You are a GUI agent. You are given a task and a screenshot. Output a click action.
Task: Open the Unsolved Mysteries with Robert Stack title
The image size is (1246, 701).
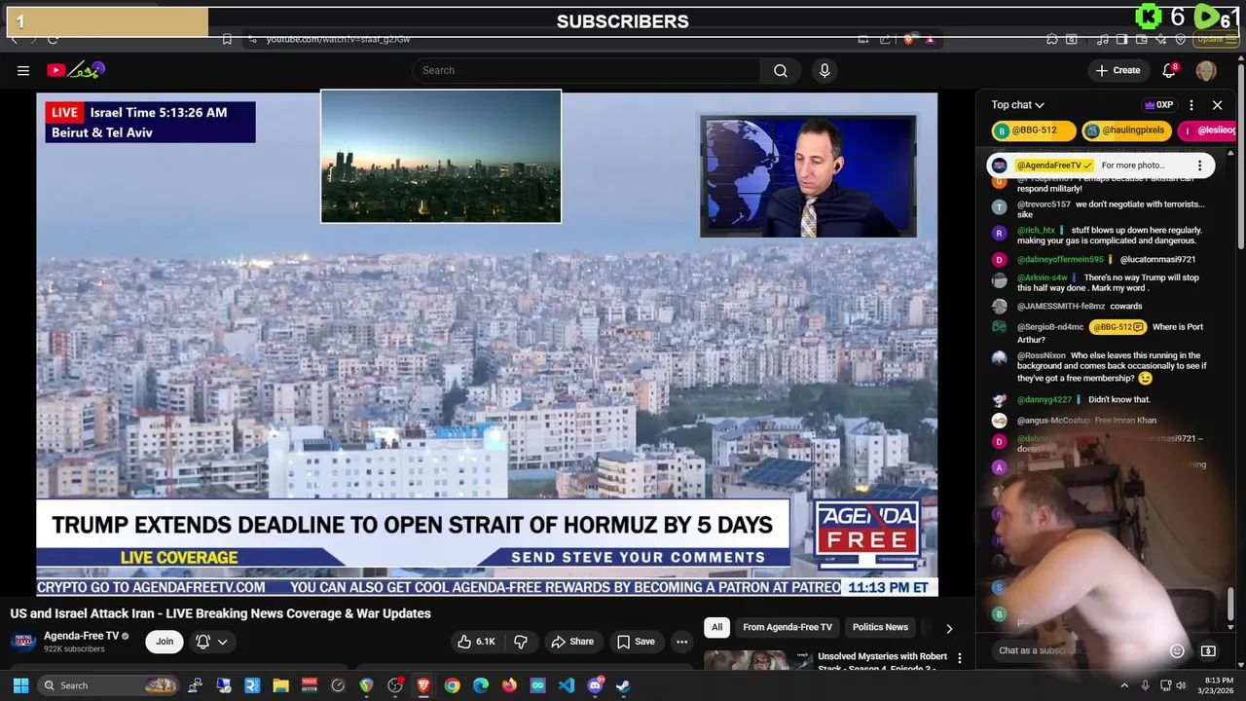(x=882, y=662)
